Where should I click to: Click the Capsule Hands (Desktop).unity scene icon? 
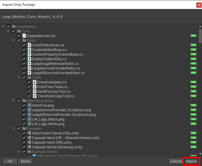tap(29, 147)
